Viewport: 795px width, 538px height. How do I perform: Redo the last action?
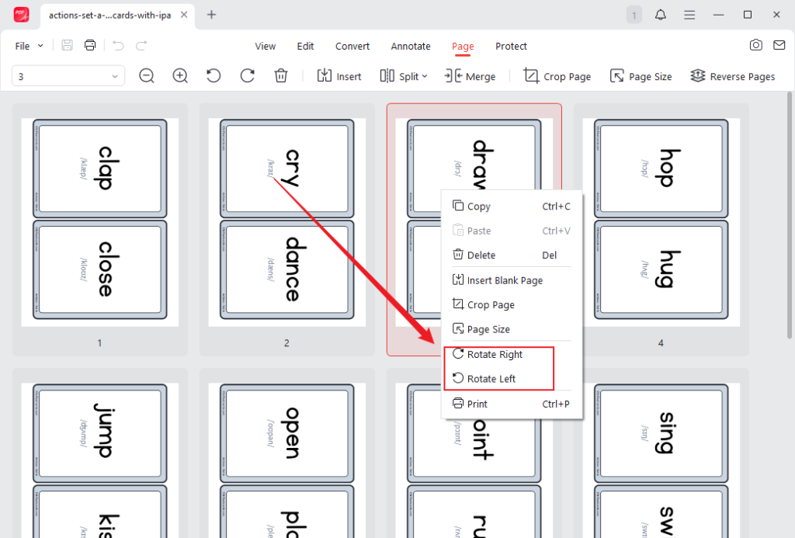pos(141,46)
